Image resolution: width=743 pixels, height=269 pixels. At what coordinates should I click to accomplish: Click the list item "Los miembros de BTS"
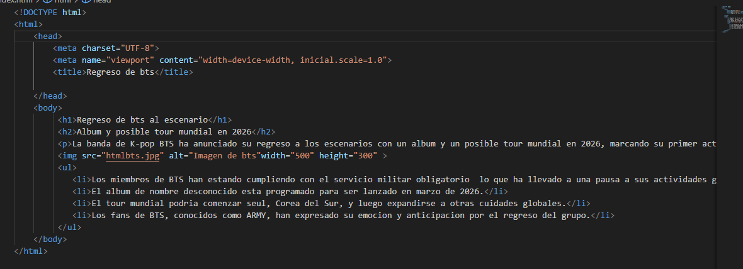click(394, 180)
